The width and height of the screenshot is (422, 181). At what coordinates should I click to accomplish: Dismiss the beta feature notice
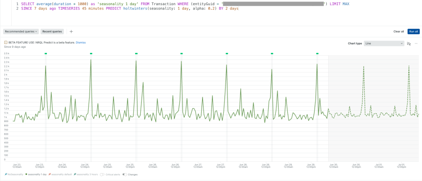[81, 43]
